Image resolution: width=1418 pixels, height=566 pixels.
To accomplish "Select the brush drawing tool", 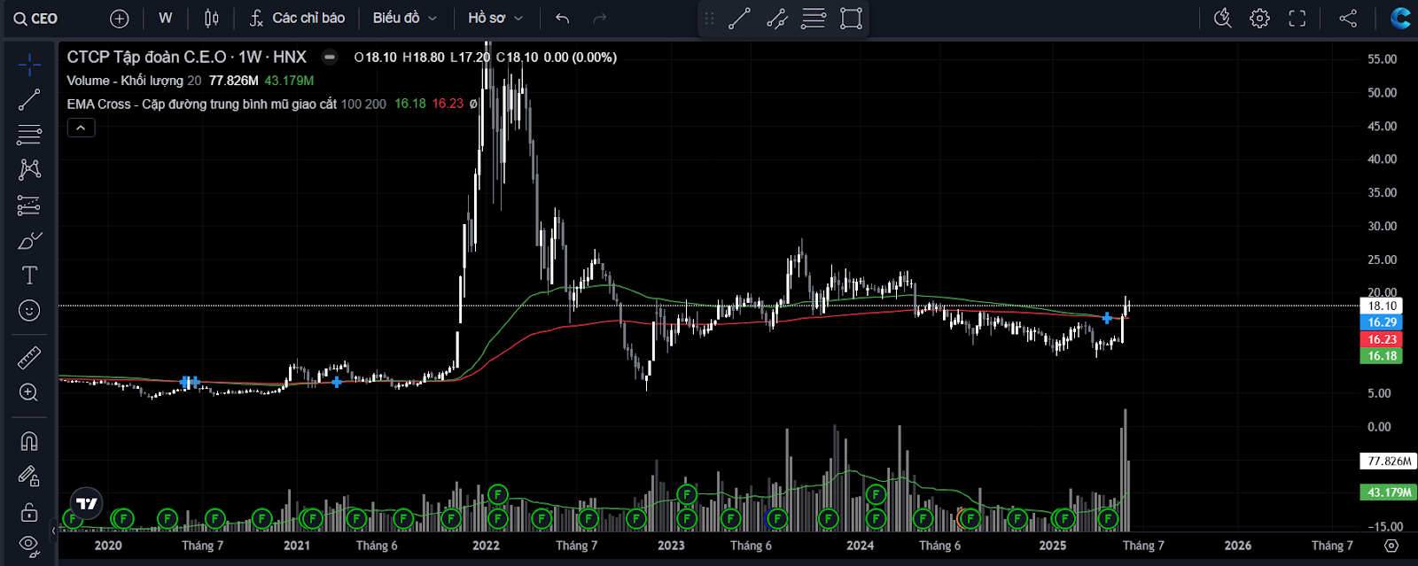I will coord(29,240).
